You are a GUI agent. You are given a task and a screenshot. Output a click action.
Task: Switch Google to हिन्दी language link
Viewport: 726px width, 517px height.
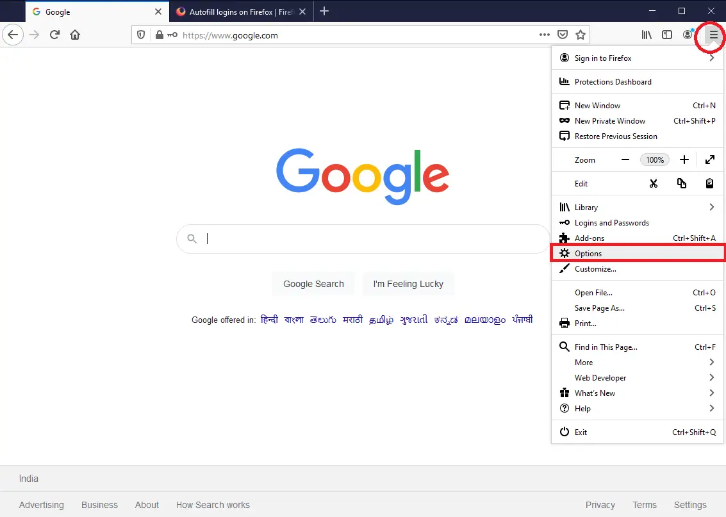tap(269, 320)
